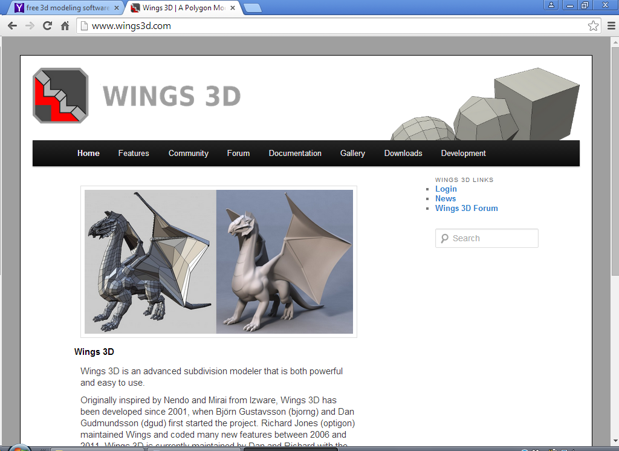The image size is (619, 451).
Task: Click the 'WINGS 3D LINKS' sidebar heading
Action: click(464, 180)
